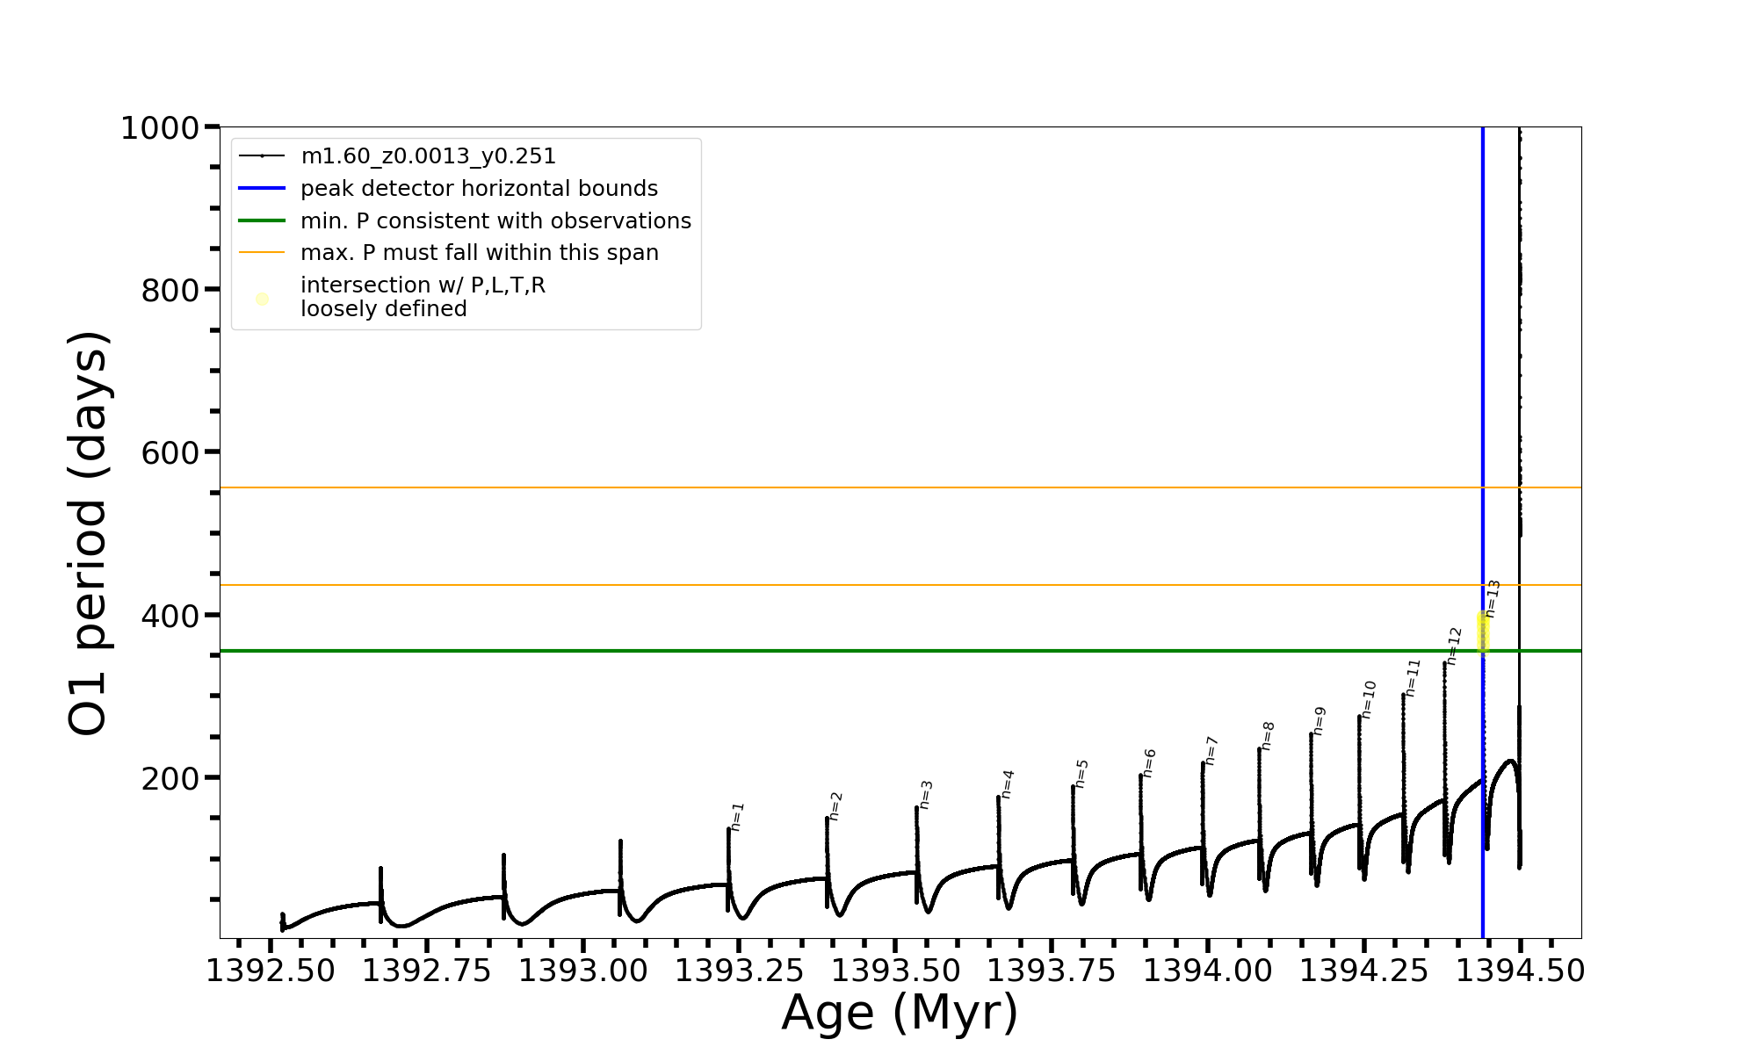Click the yellow highlighted intersection marker
The width and height of the screenshot is (1757, 1054).
(x=1483, y=633)
